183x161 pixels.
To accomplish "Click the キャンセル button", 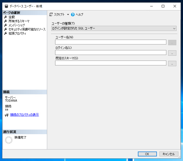I will point(169,154).
